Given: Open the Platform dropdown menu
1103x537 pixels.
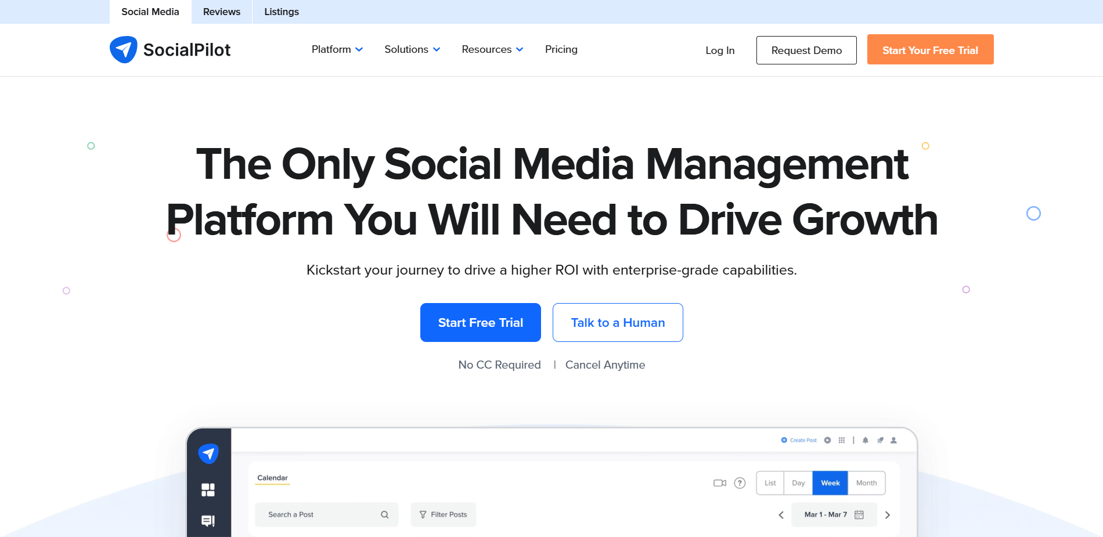Looking at the screenshot, I should coord(337,49).
